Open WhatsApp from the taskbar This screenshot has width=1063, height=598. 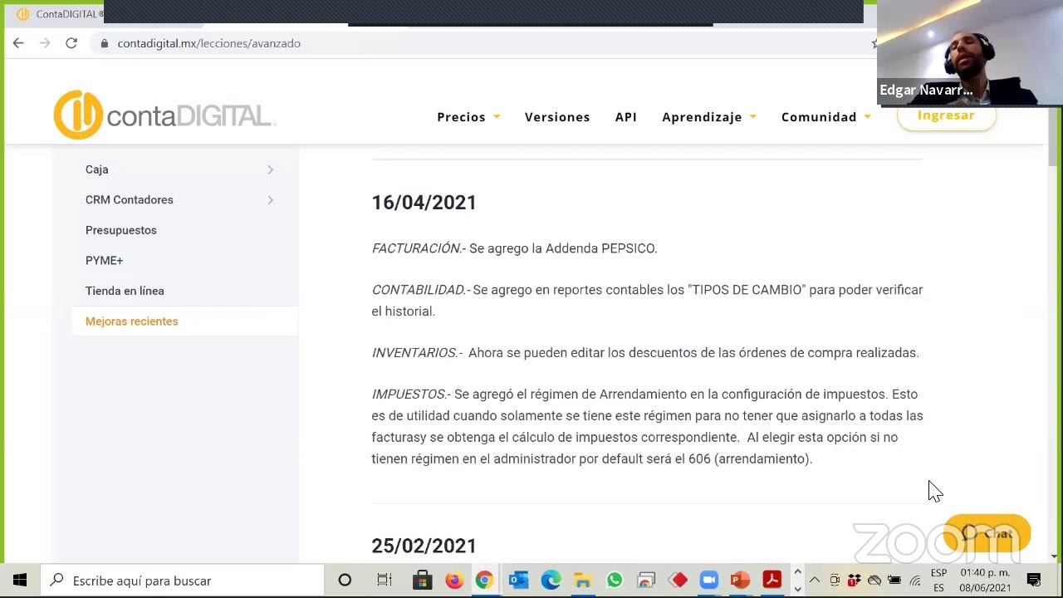click(615, 581)
